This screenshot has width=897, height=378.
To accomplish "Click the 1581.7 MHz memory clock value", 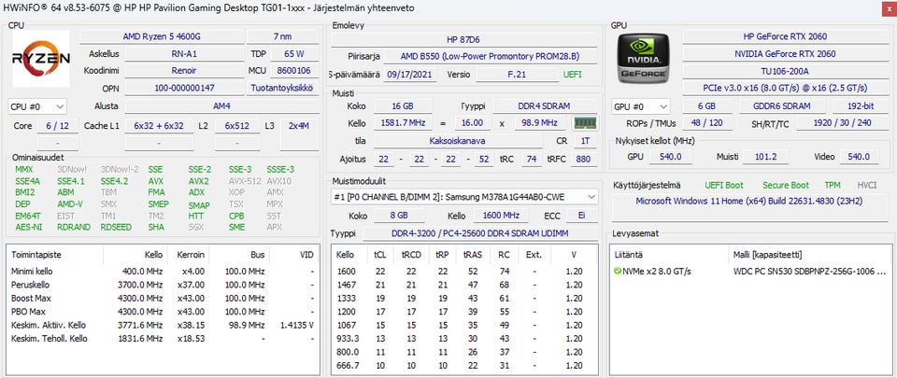I will 403,123.
